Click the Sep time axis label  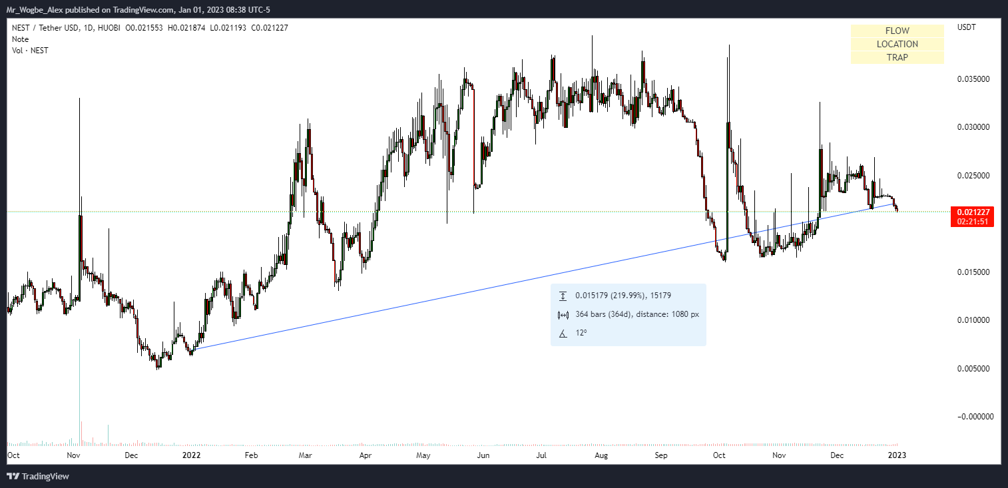661,456
